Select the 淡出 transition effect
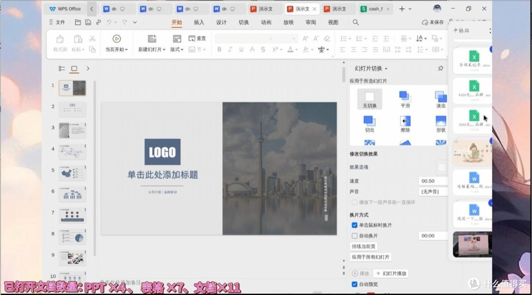The height and width of the screenshot is (295, 532). tap(441, 99)
